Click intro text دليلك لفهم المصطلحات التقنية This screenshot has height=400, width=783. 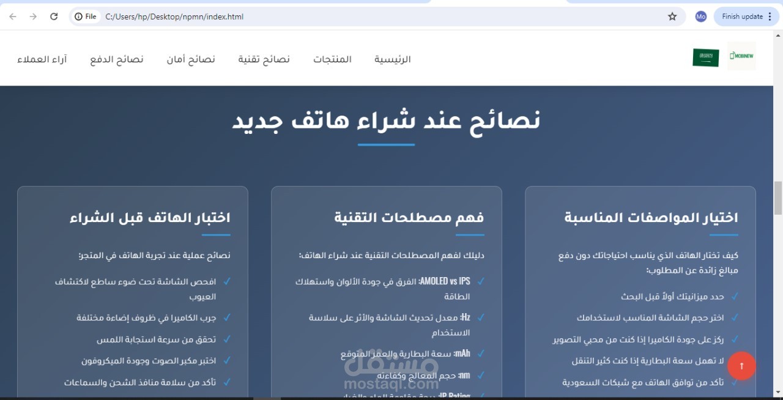click(x=391, y=256)
